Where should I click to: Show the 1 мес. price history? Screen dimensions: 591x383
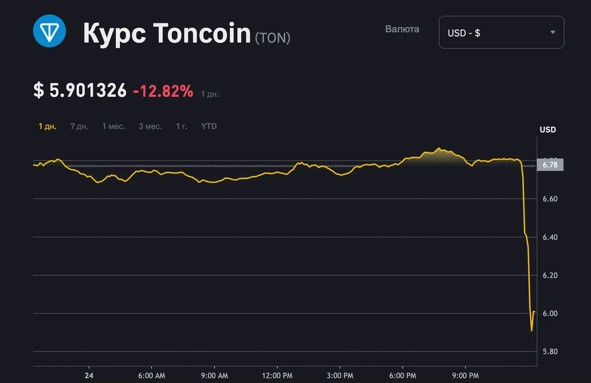(114, 127)
